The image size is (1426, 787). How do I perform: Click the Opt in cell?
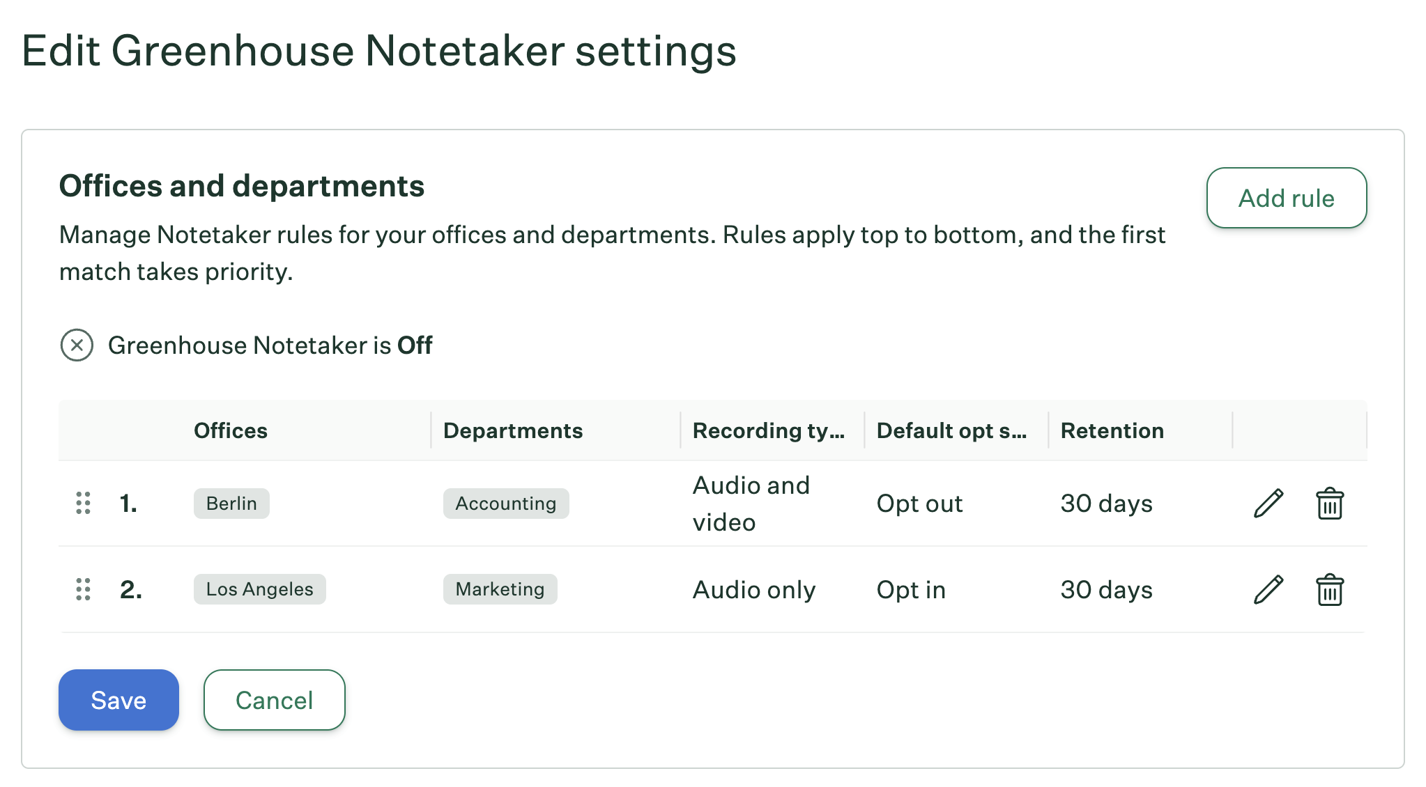911,590
